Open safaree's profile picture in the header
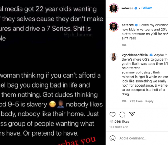Image resolution: width=168 pixels, height=145 pixels. (x=114, y=8)
